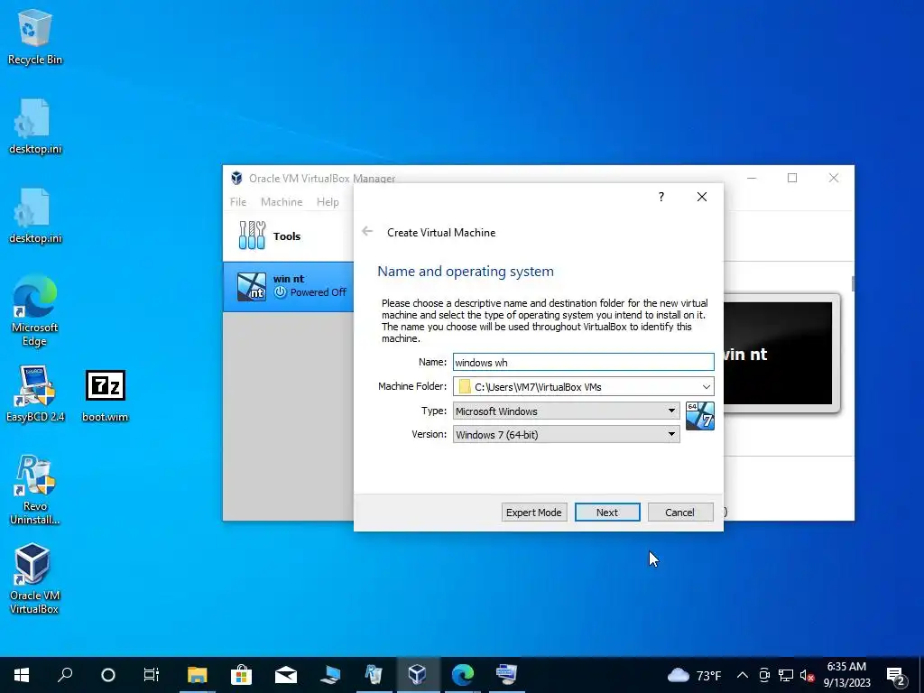The height and width of the screenshot is (693, 924).
Task: Click the VirtualBox Manager title bar icon
Action: 236,178
